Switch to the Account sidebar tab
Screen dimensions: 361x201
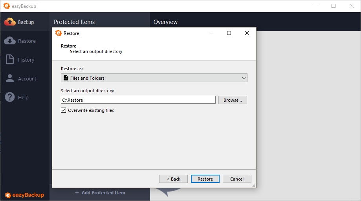point(27,79)
